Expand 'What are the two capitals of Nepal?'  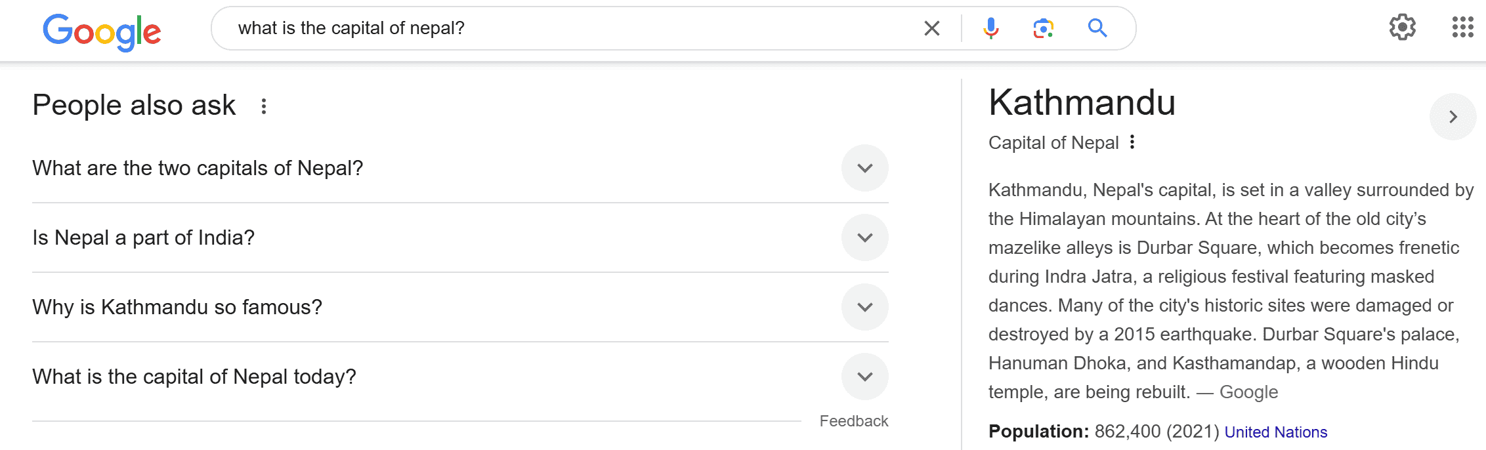click(x=865, y=168)
